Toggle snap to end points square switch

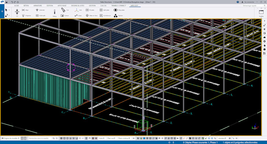coord(64,139)
